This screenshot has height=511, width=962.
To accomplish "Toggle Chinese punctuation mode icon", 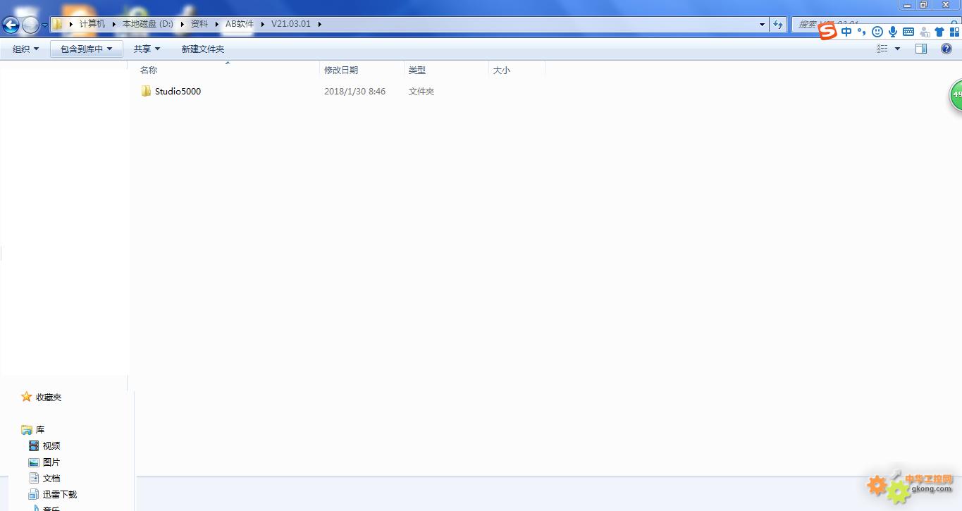I will coord(861,32).
